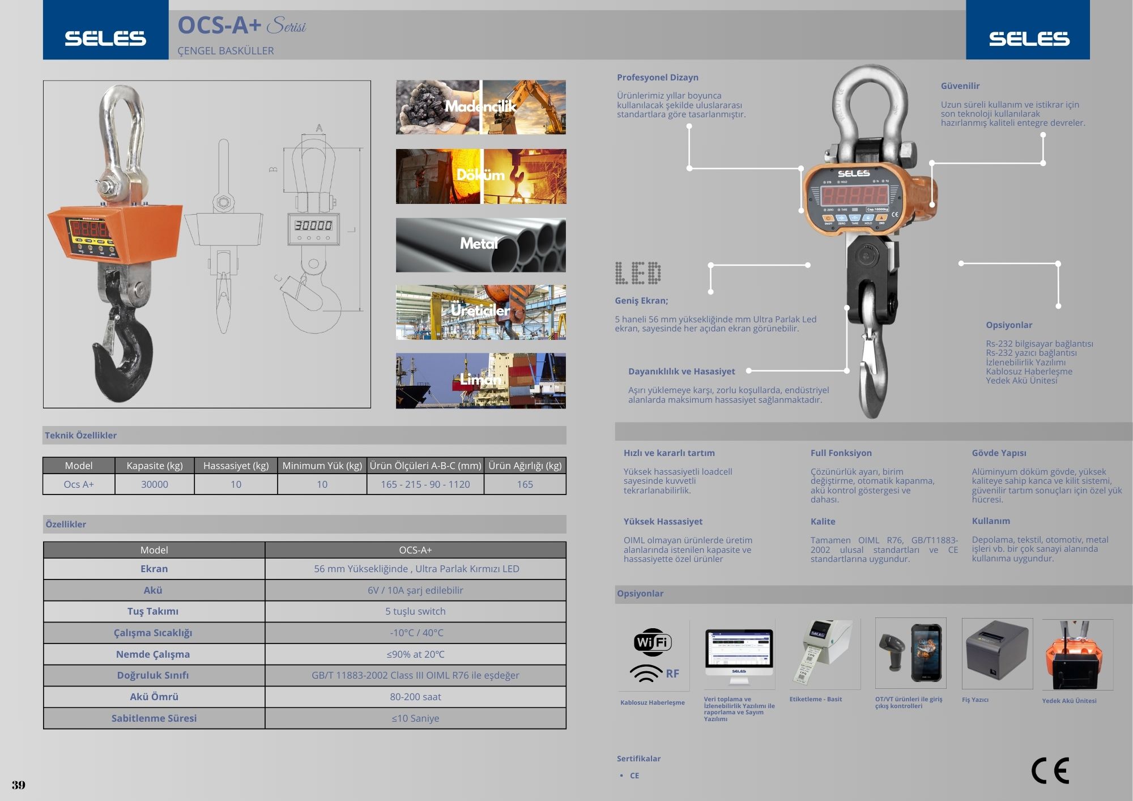This screenshot has width=1133, height=801.
Task: Select the 80-200 saat value
Action: (415, 697)
